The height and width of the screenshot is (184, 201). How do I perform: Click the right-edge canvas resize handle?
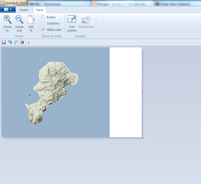coord(142,92)
